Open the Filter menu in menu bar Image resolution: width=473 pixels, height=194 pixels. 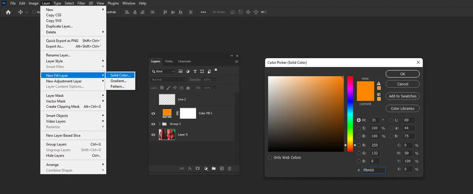tap(81, 3)
